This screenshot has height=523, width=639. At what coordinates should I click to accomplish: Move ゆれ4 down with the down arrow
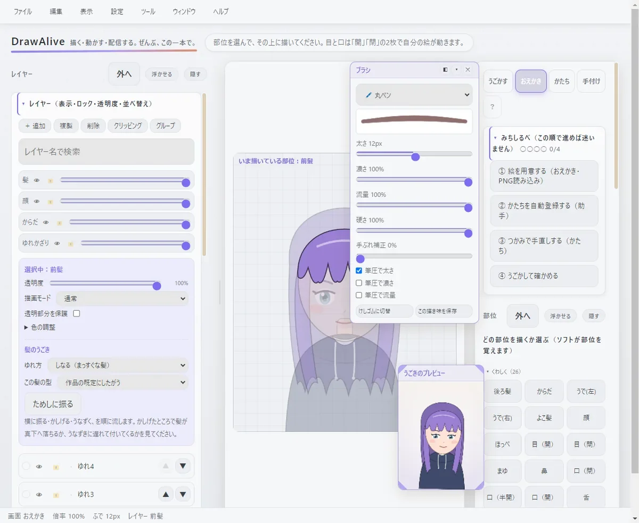pyautogui.click(x=183, y=467)
